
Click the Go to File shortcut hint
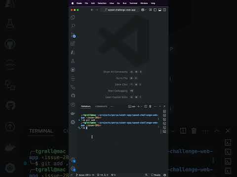(126, 78)
